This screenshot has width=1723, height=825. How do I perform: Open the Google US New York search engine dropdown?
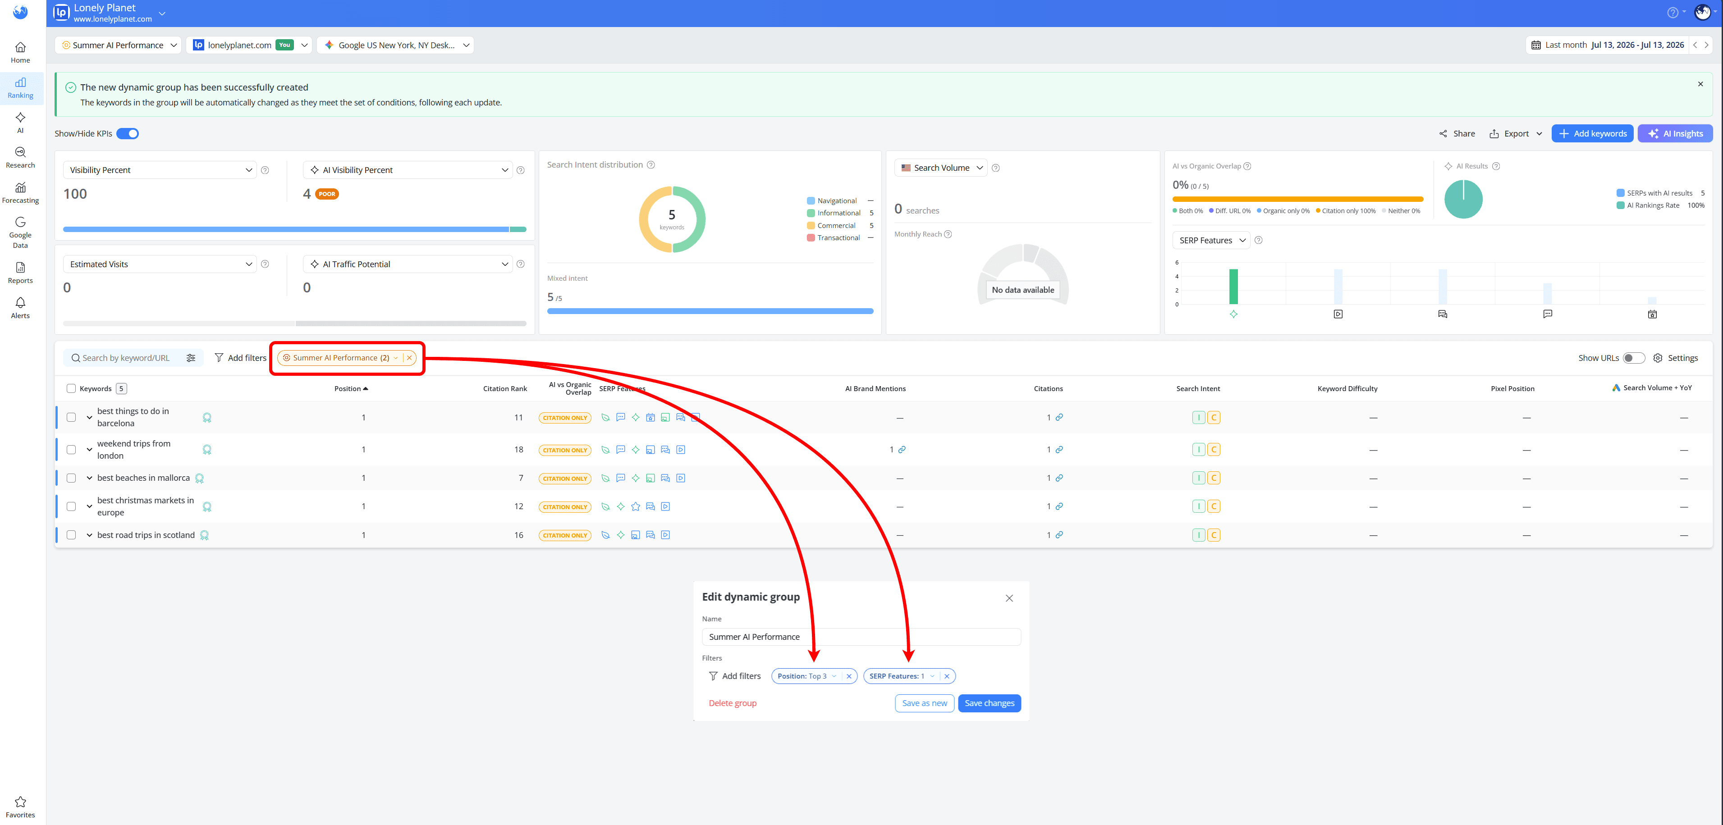tap(396, 46)
